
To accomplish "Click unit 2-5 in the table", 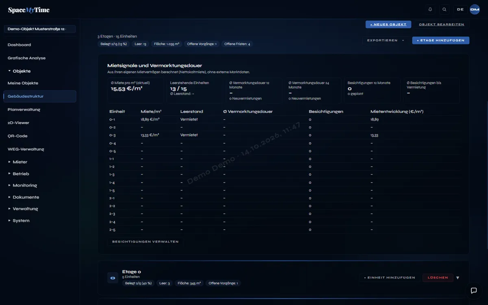I will pyautogui.click(x=112, y=230).
